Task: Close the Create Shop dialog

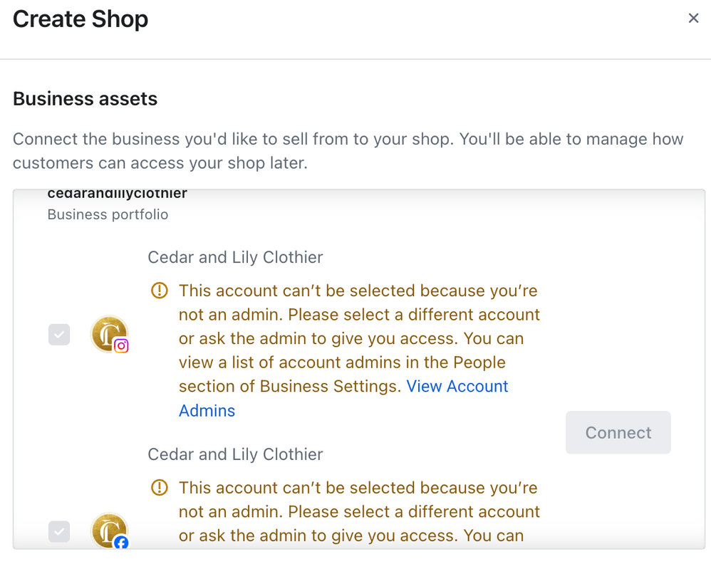Action: click(693, 19)
